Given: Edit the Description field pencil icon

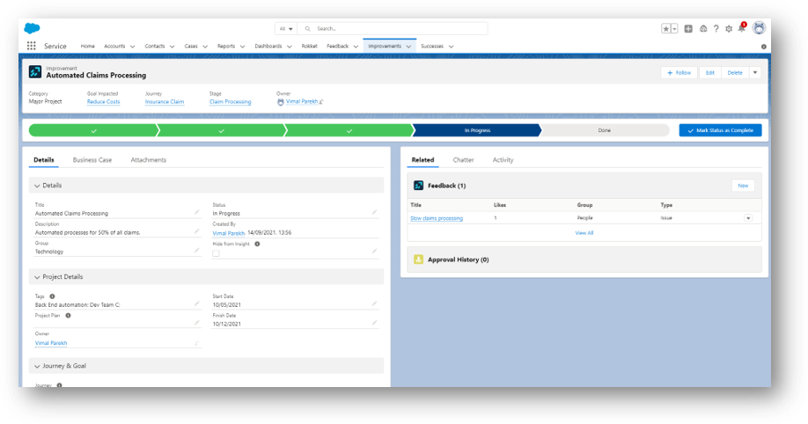Looking at the screenshot, I should pyautogui.click(x=196, y=231).
